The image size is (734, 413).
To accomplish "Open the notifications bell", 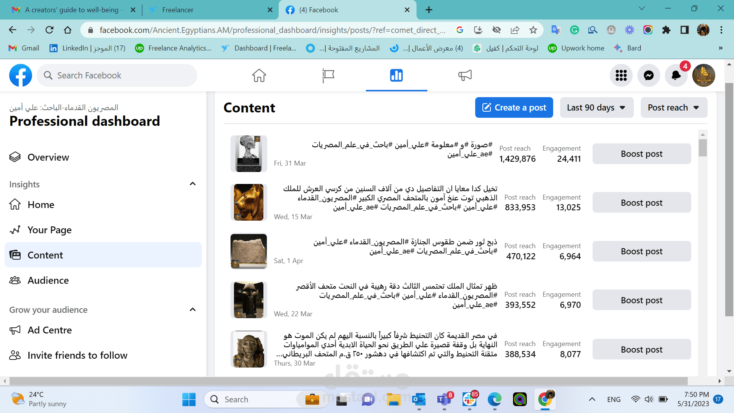I will pos(676,75).
